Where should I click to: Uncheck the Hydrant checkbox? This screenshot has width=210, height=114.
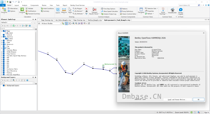coord(4,40)
